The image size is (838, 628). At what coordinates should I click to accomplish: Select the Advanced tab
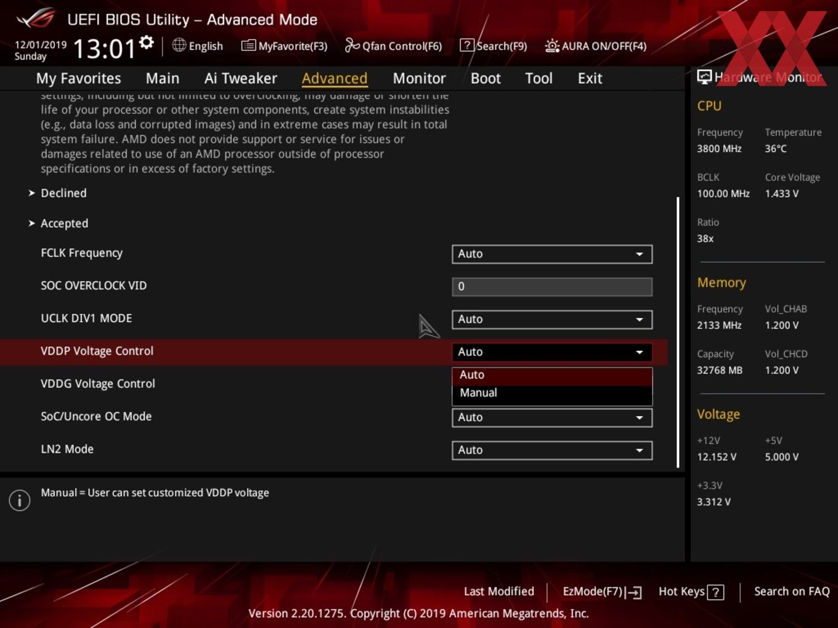click(x=335, y=78)
